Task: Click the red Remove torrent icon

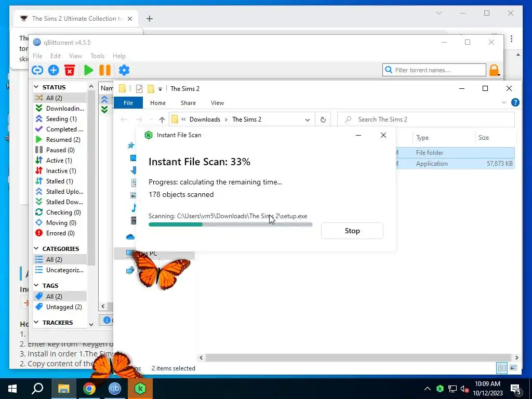Action: [70, 70]
